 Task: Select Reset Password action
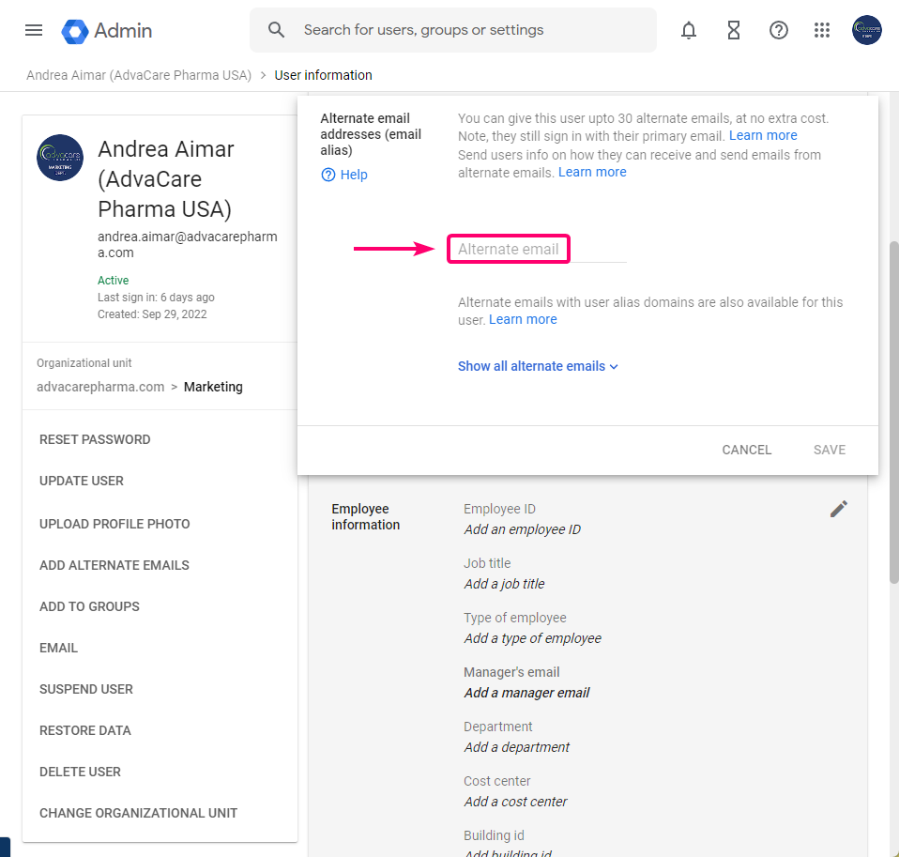point(95,439)
